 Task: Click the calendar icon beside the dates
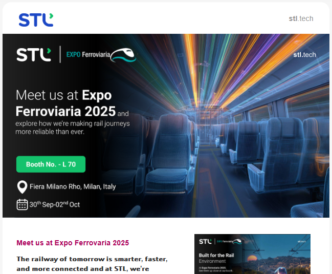pos(22,204)
